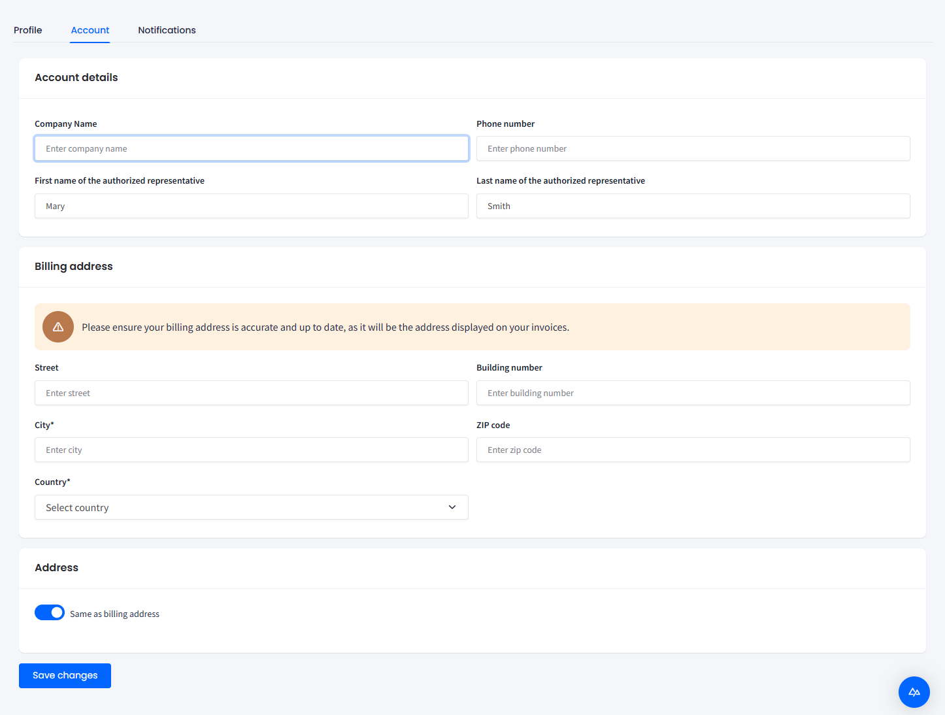Screen dimensions: 945x715
Task: Open the floating blue help widget icon
Action: point(914,692)
